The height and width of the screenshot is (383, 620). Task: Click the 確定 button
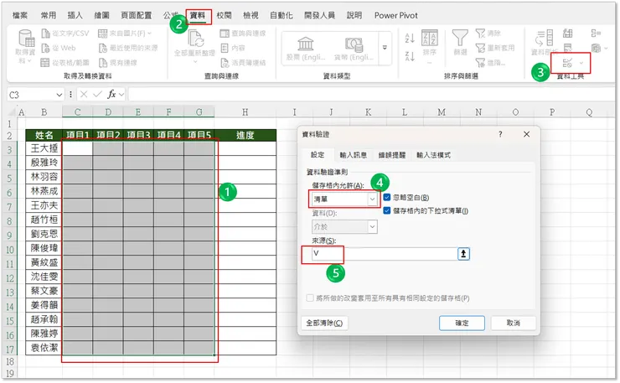coord(462,323)
